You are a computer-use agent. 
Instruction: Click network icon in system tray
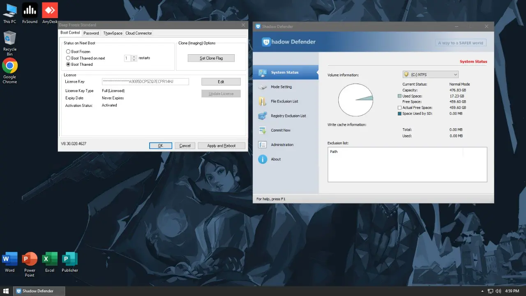click(x=490, y=291)
